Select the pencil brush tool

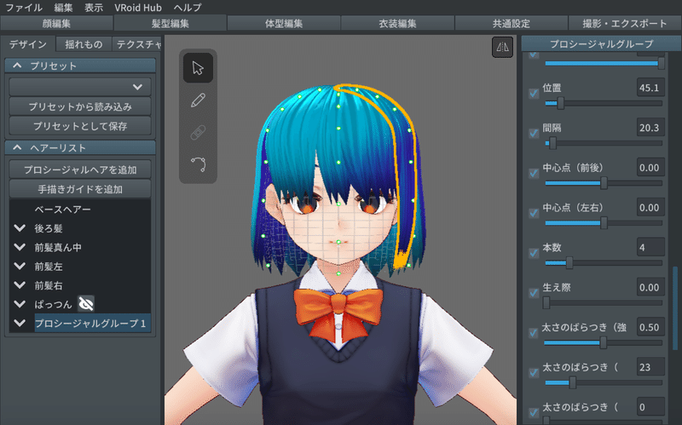pyautogui.click(x=198, y=101)
